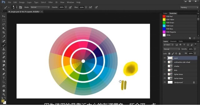
Task: Lock layer position icon
Action: pyautogui.click(x=176, y=54)
